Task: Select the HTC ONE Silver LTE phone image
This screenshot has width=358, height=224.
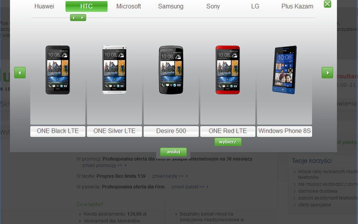Action: pos(114,70)
